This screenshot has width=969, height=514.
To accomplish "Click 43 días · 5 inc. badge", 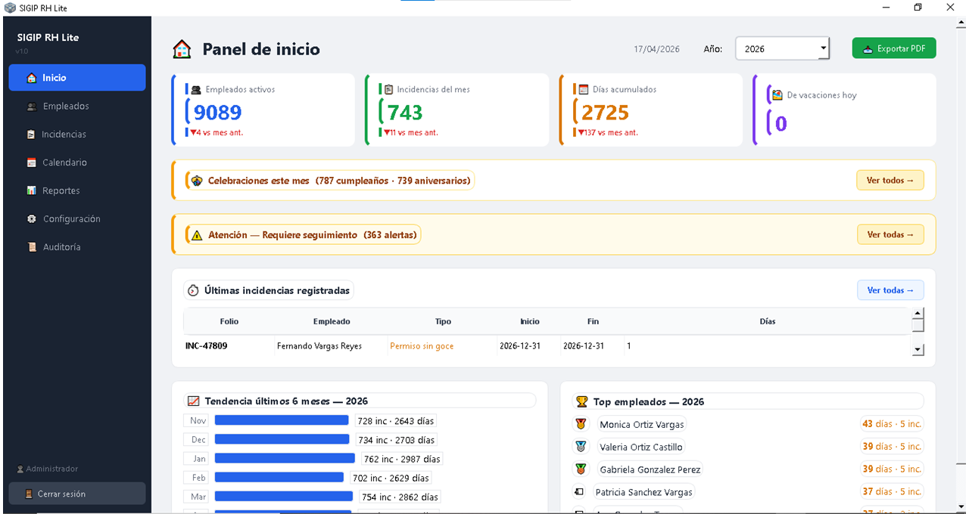I will 892,424.
